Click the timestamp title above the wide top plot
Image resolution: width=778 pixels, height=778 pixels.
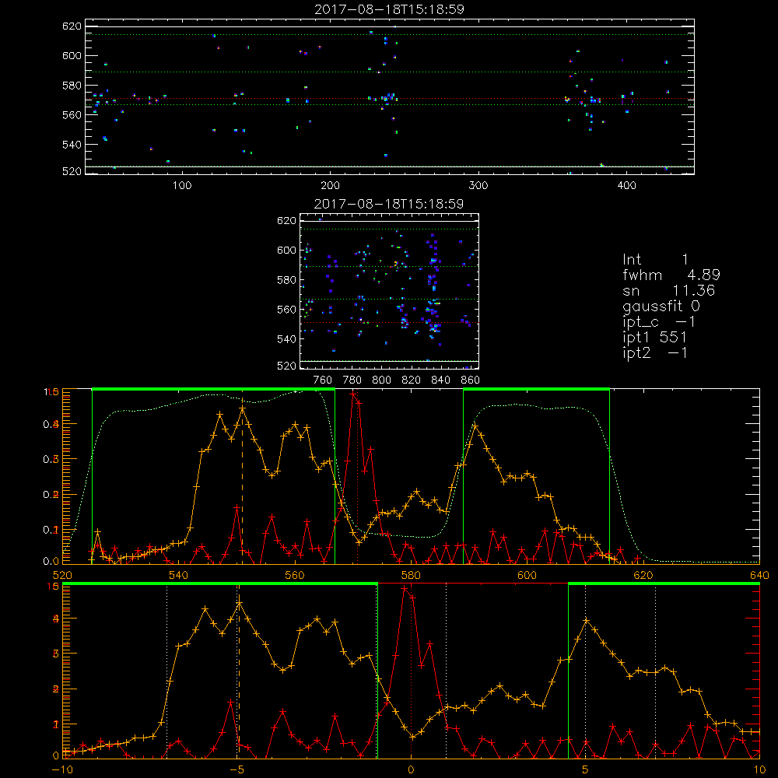(390, 9)
